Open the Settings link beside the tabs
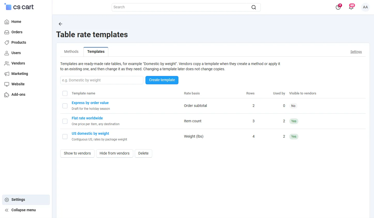This screenshot has height=218, width=374. click(356, 52)
